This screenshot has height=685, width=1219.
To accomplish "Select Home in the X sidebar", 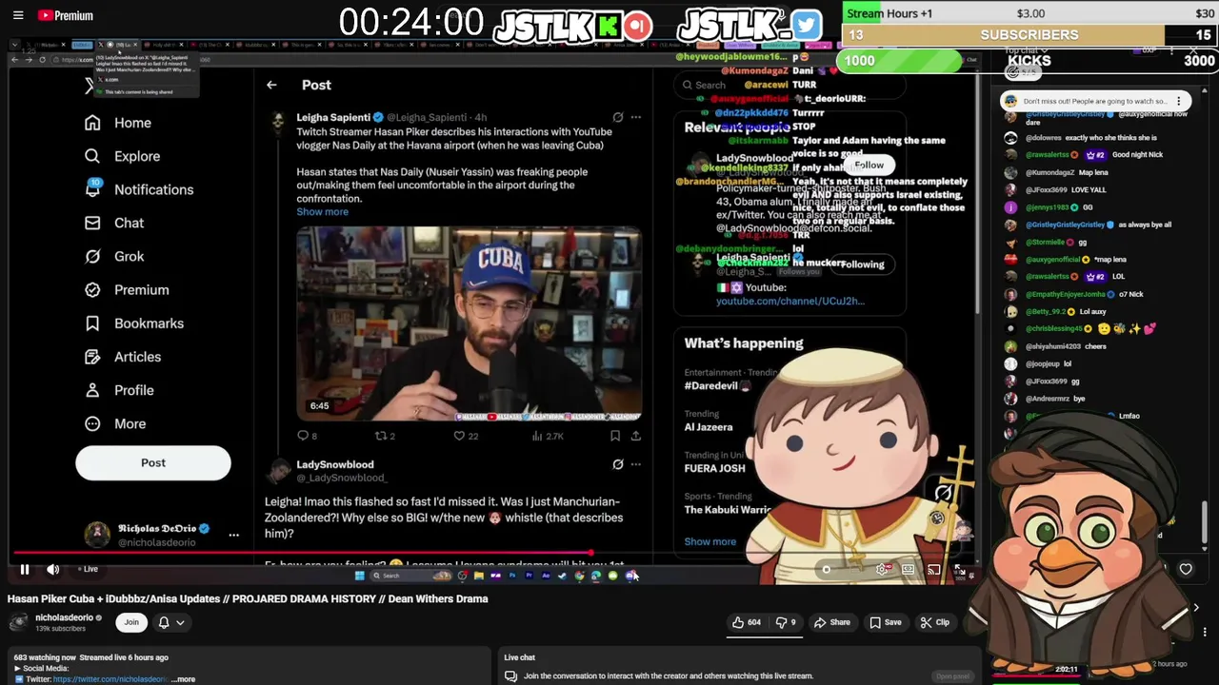I will [119, 123].
